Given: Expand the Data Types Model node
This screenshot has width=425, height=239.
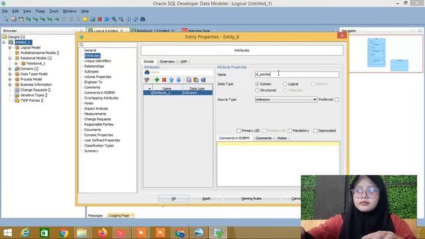Looking at the screenshot, I should tap(10, 74).
